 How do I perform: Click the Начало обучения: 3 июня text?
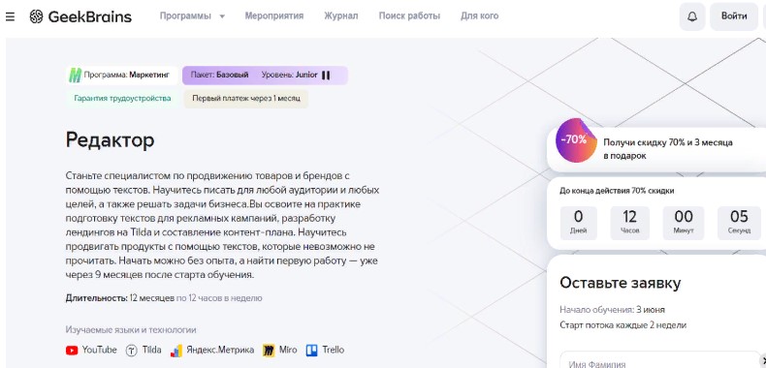click(x=612, y=310)
